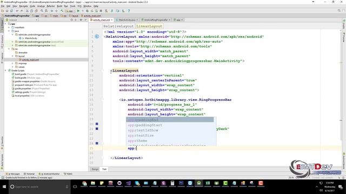Select the Text editor tab
The height and width of the screenshot is (194, 346).
104,169
